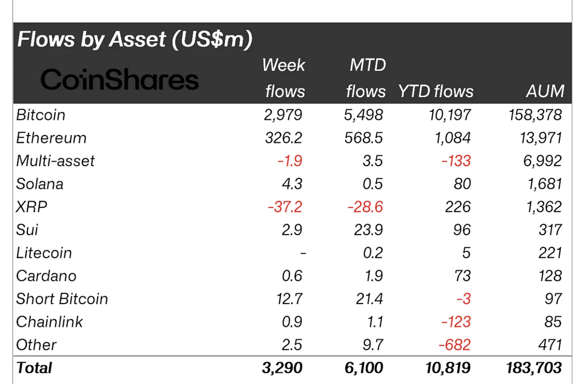Click the Short Bitcoin row label
This screenshot has height=384, width=574.
pyautogui.click(x=62, y=299)
